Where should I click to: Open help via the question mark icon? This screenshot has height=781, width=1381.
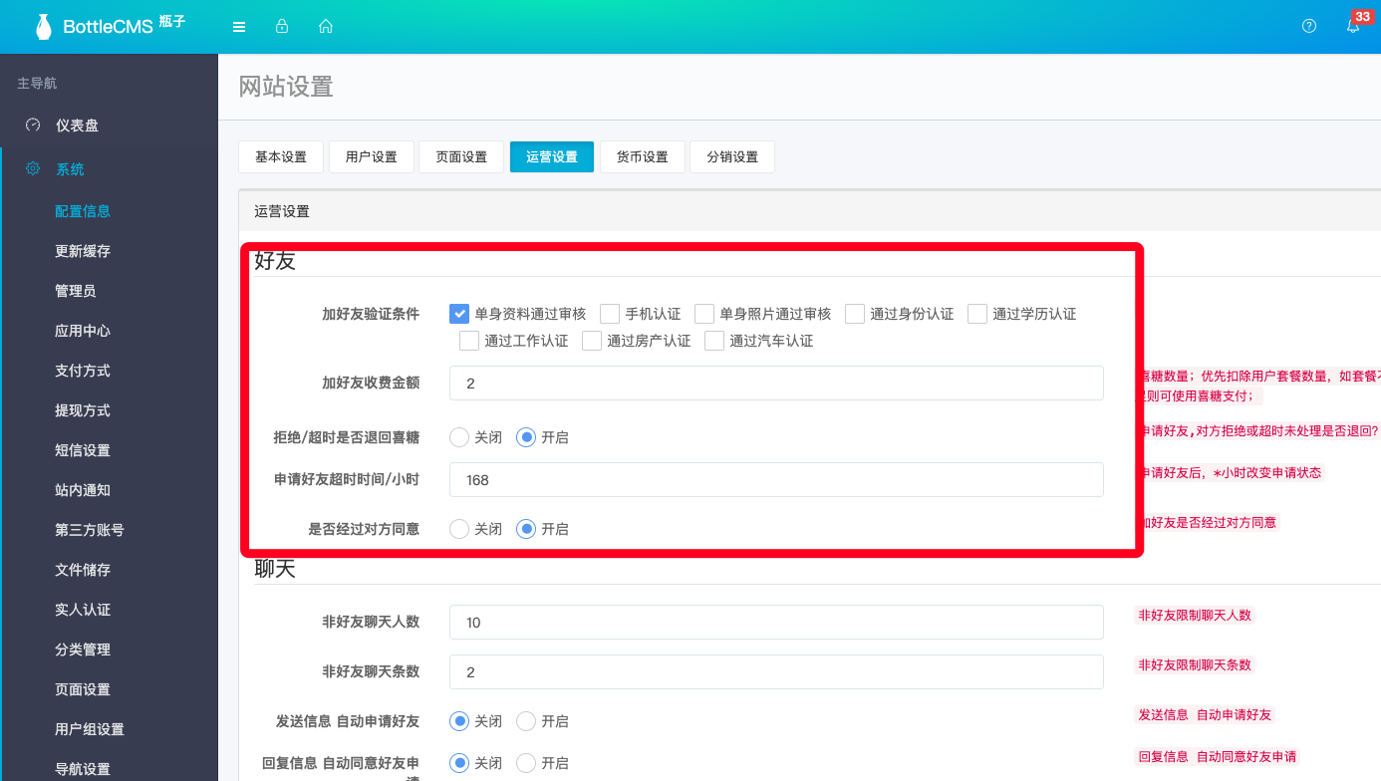coord(1309,27)
